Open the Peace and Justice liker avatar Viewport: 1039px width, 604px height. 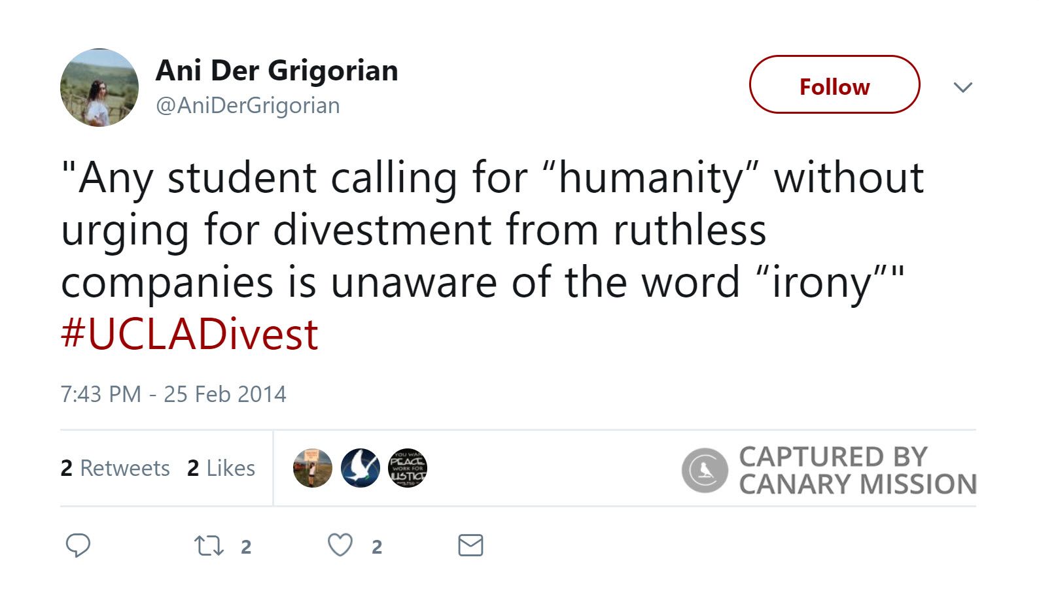(x=408, y=468)
